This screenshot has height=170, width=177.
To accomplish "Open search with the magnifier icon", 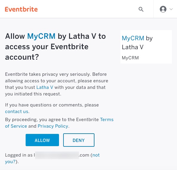I will pos(141,9).
